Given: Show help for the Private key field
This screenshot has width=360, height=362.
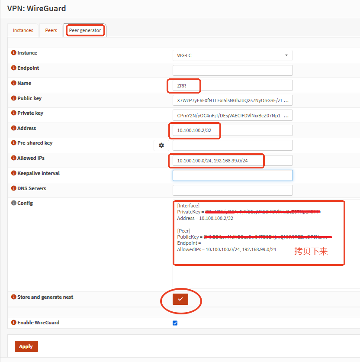Looking at the screenshot, I should (x=14, y=113).
